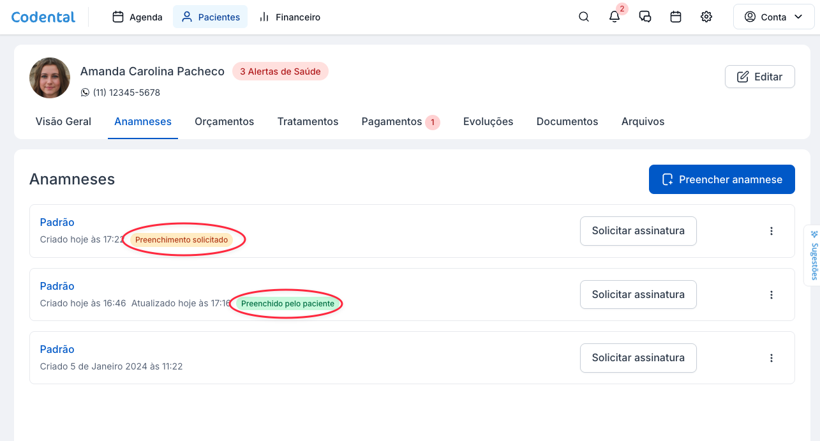This screenshot has width=820, height=441.
Task: Switch to the Pagamentos tab
Action: pyautogui.click(x=392, y=121)
